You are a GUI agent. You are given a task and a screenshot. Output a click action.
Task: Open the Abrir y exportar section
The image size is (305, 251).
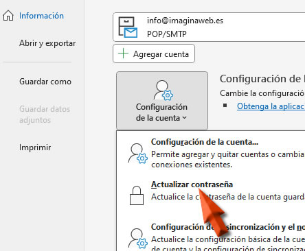47,43
